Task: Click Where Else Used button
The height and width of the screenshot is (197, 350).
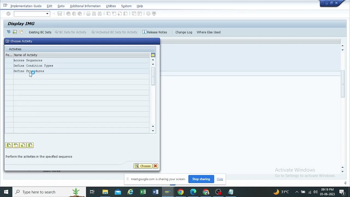Action: 209,32
